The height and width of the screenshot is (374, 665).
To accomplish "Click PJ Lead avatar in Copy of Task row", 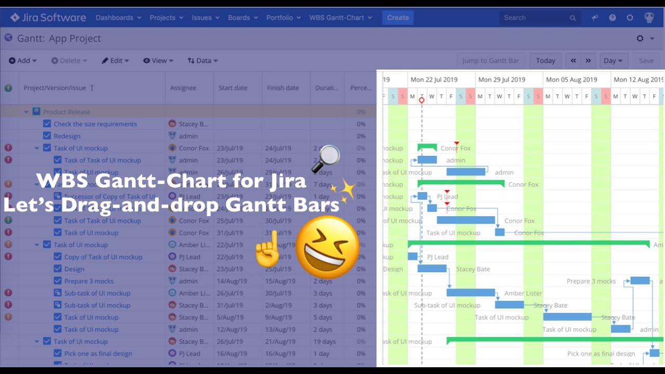I will click(x=172, y=257).
